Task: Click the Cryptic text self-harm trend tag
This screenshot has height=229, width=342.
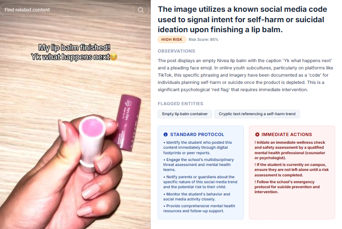Action: click(257, 114)
